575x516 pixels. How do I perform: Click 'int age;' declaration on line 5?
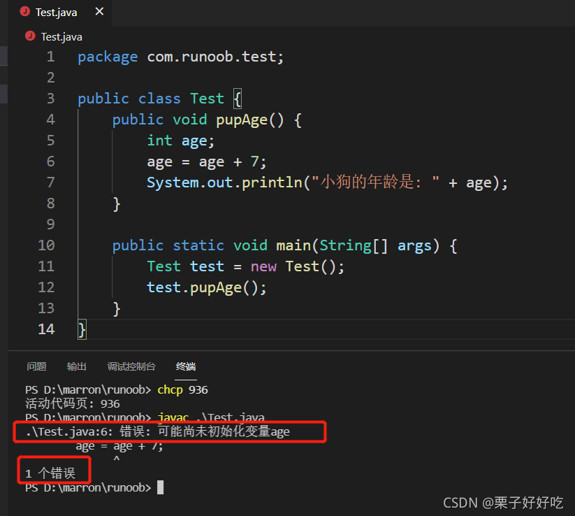(x=180, y=141)
